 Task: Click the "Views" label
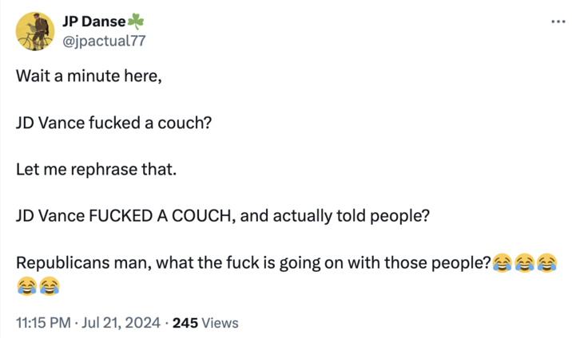[220, 323]
